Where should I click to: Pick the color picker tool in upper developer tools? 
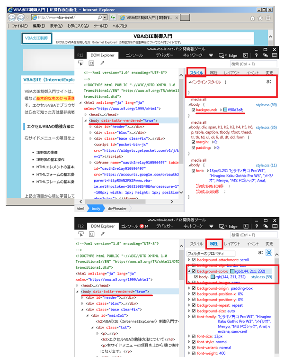(102, 63)
